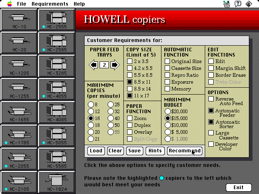Select 32 copies per minute
This screenshot has height=194, width=259.
110,112
